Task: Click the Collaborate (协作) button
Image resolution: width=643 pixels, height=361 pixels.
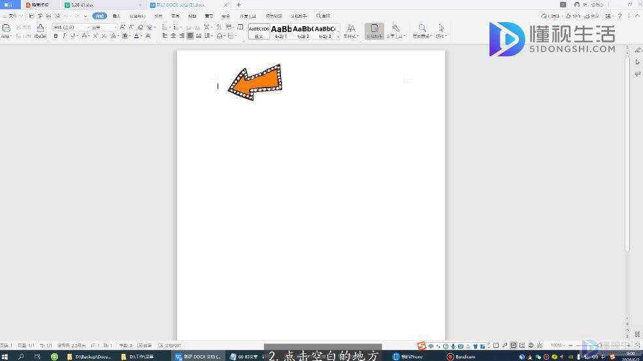Action: click(574, 16)
